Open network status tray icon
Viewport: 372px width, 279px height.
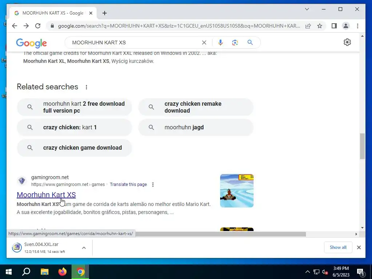tap(316, 272)
